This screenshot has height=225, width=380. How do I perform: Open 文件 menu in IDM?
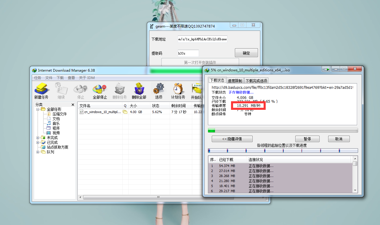click(x=49, y=78)
